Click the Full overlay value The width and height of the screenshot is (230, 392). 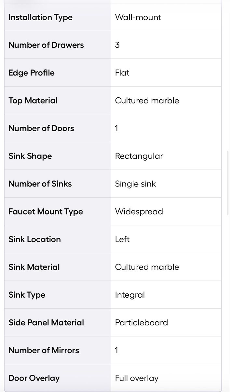tap(137, 378)
